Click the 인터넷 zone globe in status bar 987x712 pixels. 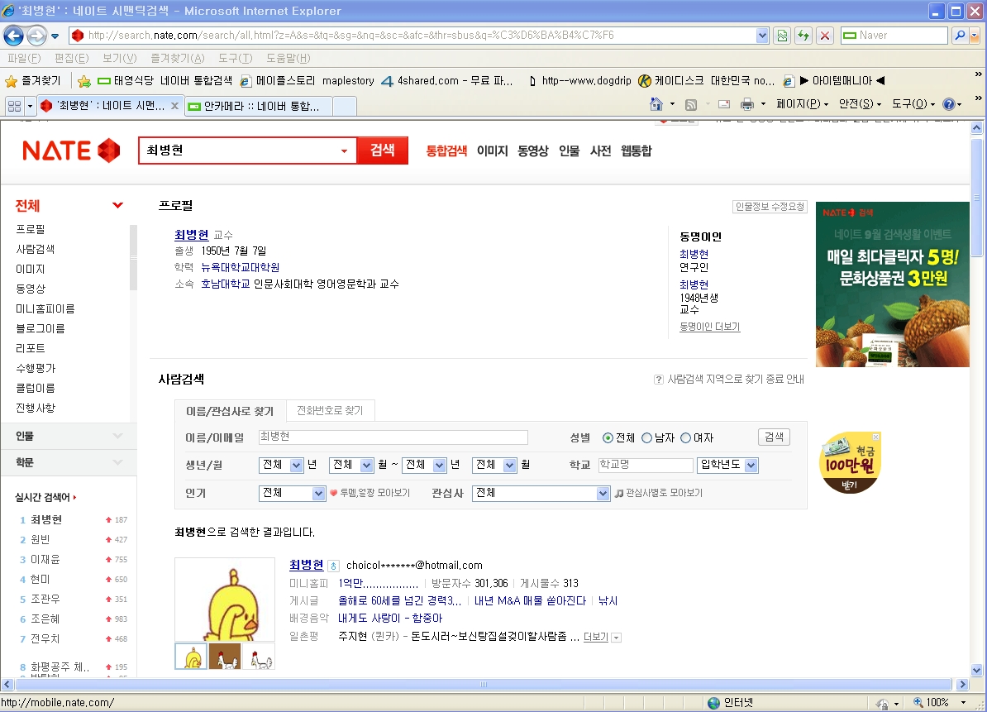coord(714,703)
